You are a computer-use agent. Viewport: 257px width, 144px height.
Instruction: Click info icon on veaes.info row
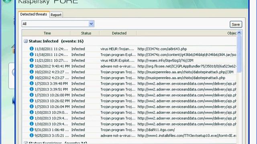(31, 60)
